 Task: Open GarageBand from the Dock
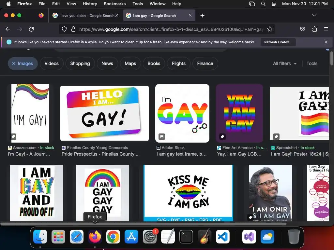click(205, 237)
